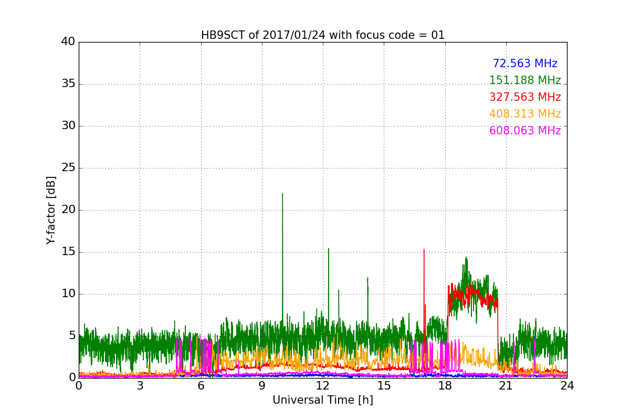Click the y-axis tick label 30
The width and height of the screenshot is (630, 420).
68,126
